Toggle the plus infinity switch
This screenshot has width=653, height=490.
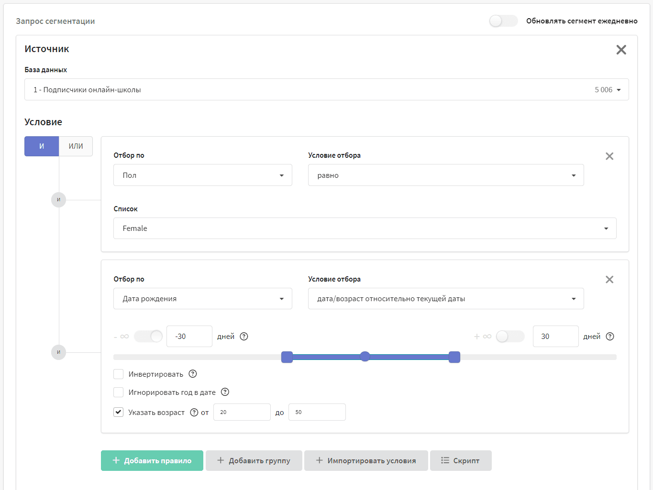point(510,337)
